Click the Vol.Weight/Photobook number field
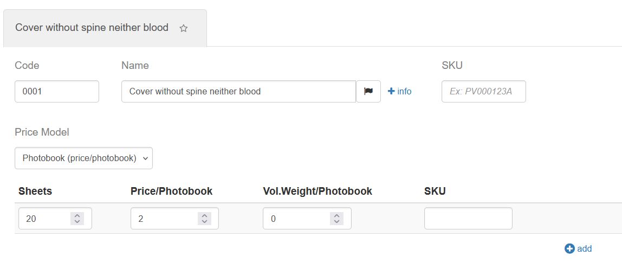The width and height of the screenshot is (622, 262). [x=295, y=219]
